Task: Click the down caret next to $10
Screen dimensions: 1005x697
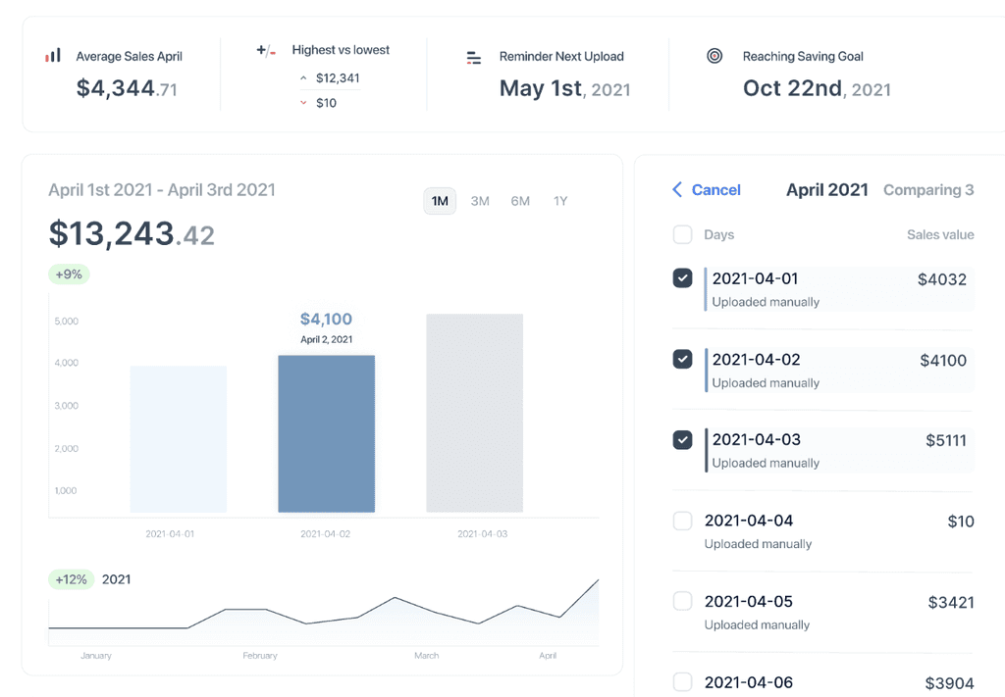Action: coord(303,102)
